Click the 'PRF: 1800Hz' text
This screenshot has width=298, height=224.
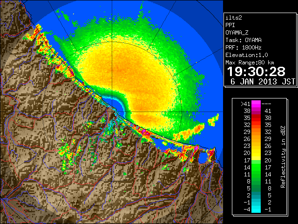pyautogui.click(x=244, y=48)
